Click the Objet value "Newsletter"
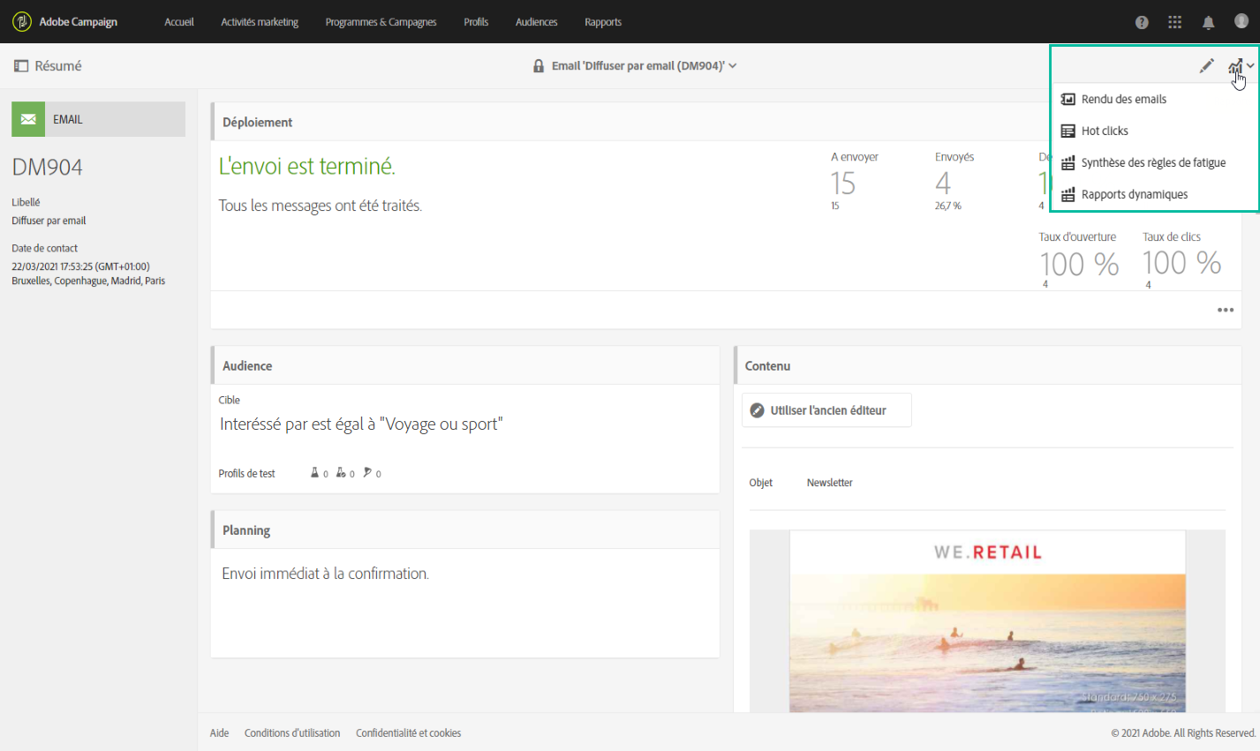 830,483
